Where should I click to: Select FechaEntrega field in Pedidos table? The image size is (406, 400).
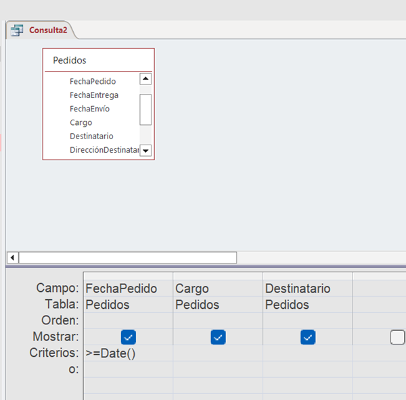tap(93, 95)
